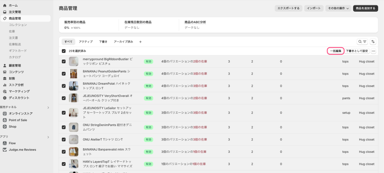This screenshot has height=173, width=384.
Task: Open ディスカウント in sidebar
Action: [x=19, y=98]
